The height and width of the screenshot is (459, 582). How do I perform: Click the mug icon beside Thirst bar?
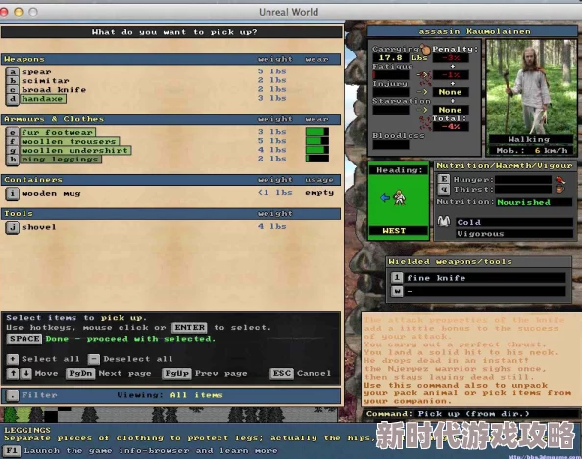560,189
